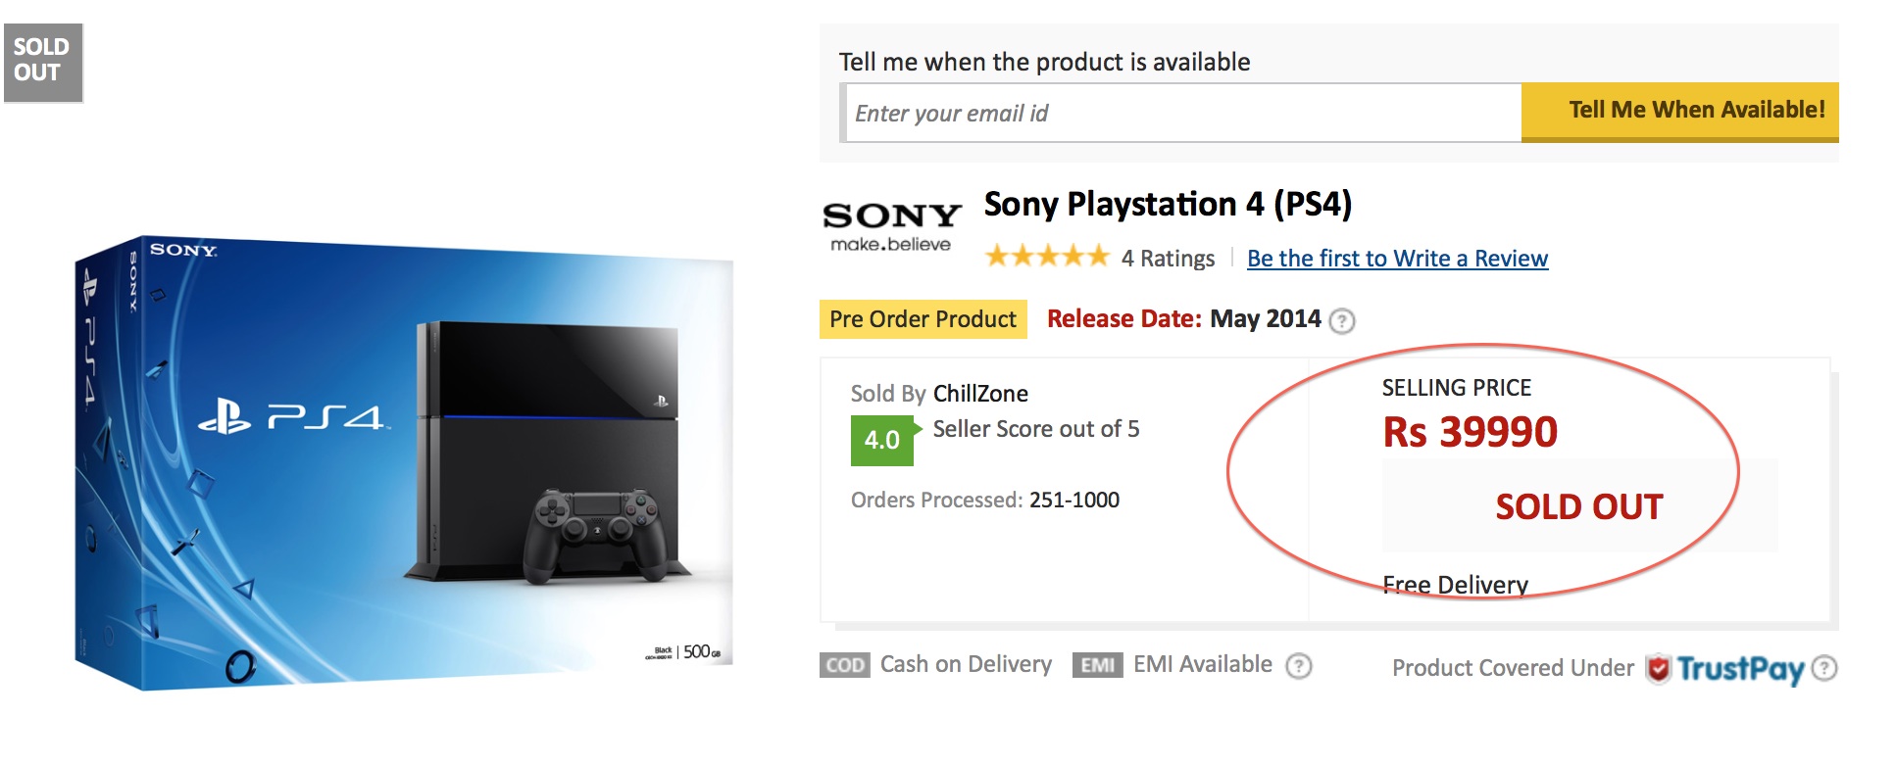
Task: Click the EMI badge icon
Action: click(1097, 666)
